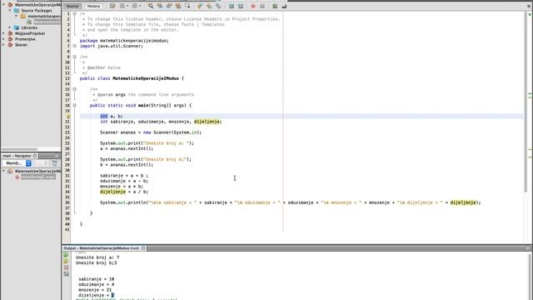Viewport: 533px width, 300px height.
Task: Click Projects panel horizontal scrollbar
Action: click(x=19, y=149)
